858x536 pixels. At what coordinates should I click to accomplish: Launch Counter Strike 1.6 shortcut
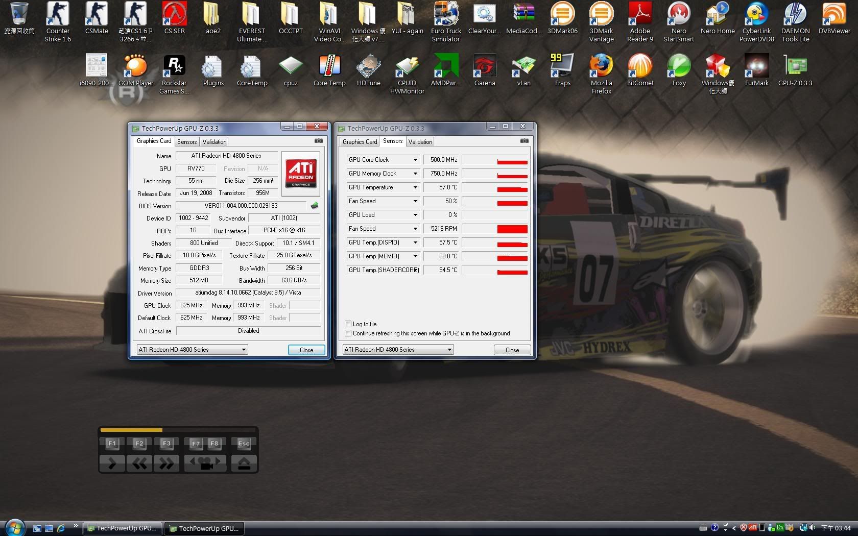(x=58, y=22)
